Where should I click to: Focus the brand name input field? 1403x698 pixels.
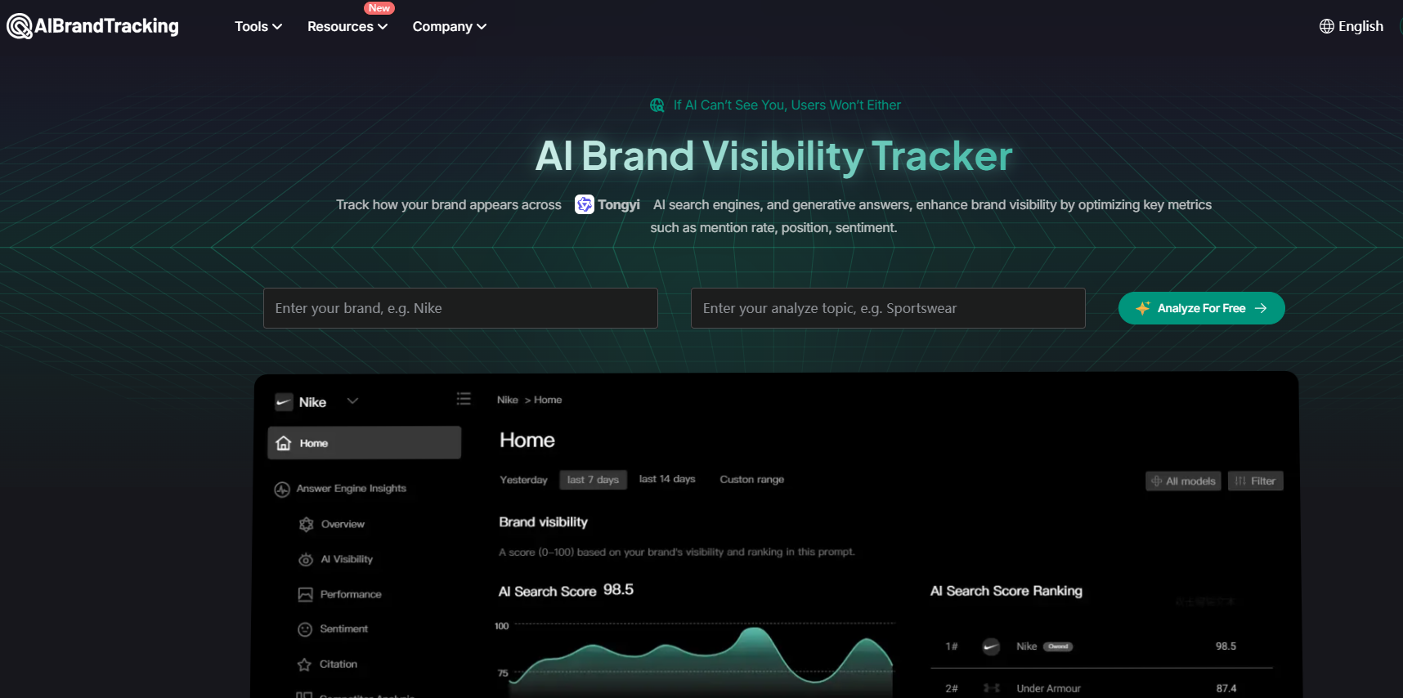(460, 308)
